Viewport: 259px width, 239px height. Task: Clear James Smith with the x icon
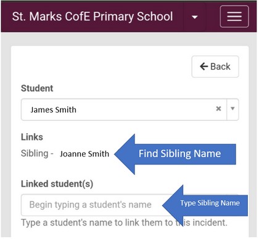(218, 108)
